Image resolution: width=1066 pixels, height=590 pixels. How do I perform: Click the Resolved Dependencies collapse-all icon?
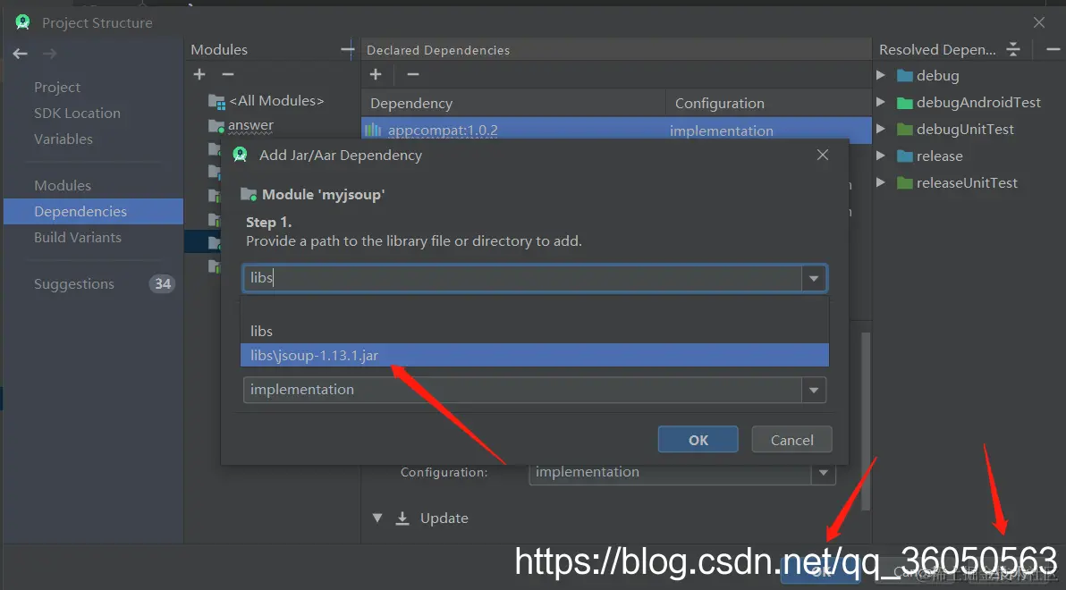[1013, 50]
